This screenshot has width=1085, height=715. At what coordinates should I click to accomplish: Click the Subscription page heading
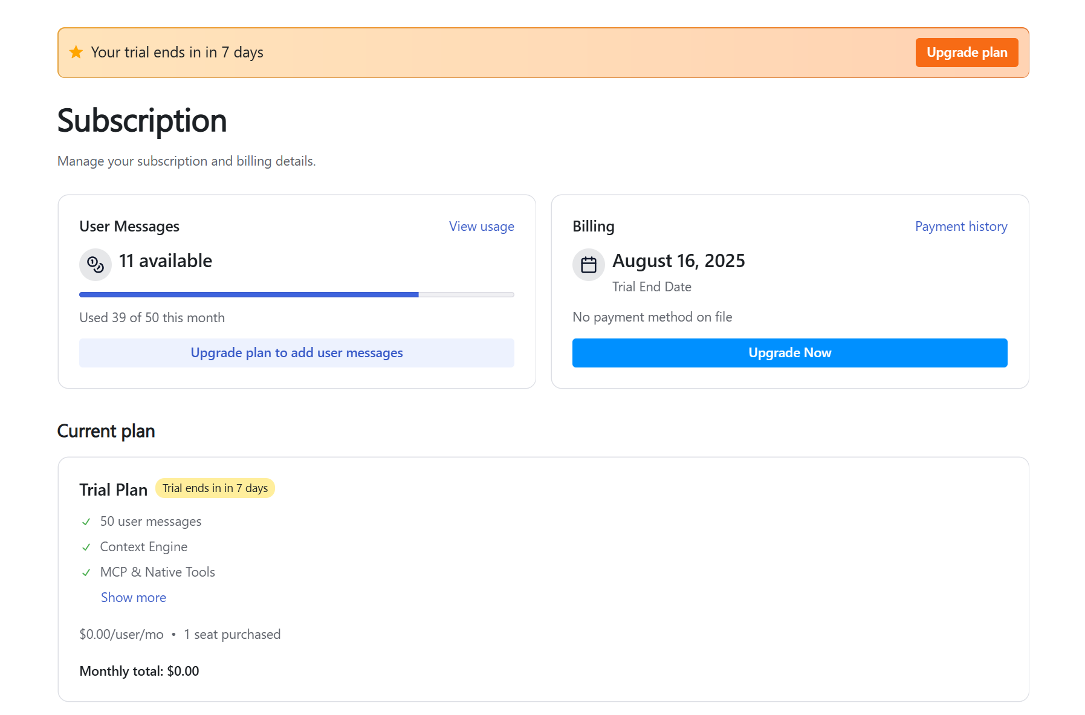point(143,121)
